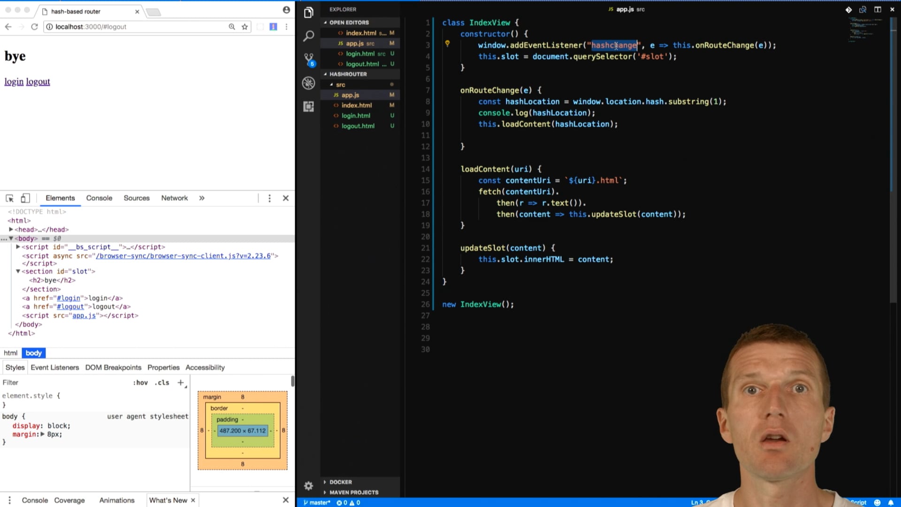901x507 pixels.
Task: Click the master branch in the status bar
Action: [317, 502]
